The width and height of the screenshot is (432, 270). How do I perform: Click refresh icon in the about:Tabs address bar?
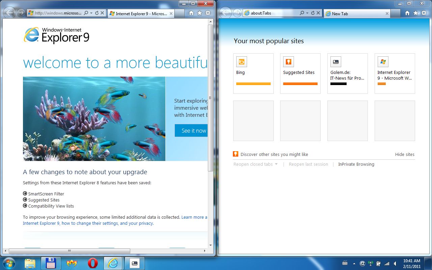313,13
